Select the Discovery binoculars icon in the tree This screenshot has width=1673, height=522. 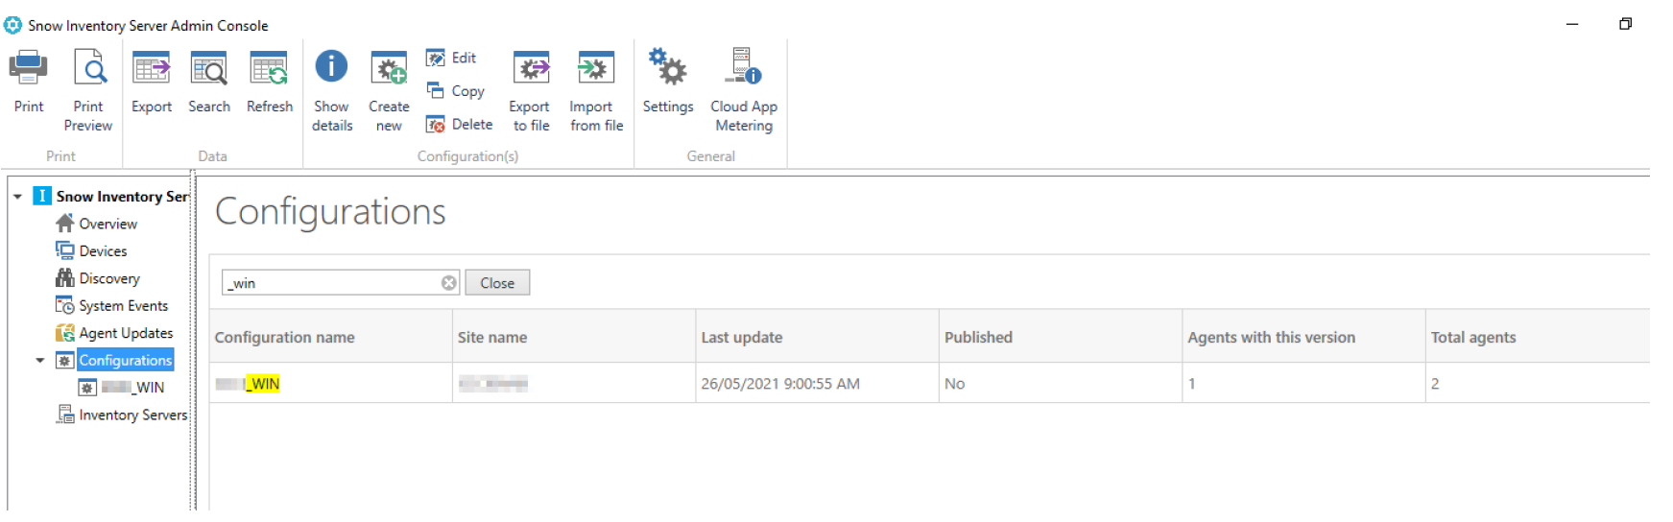tap(64, 278)
